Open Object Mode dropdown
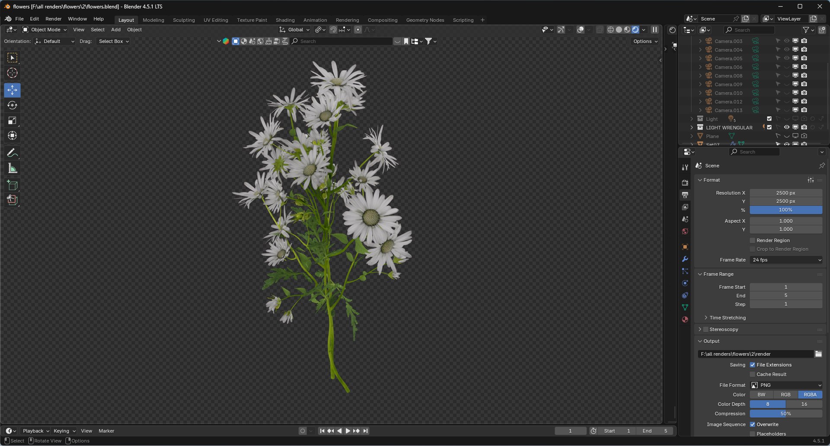Image resolution: width=830 pixels, height=446 pixels. (x=45, y=30)
